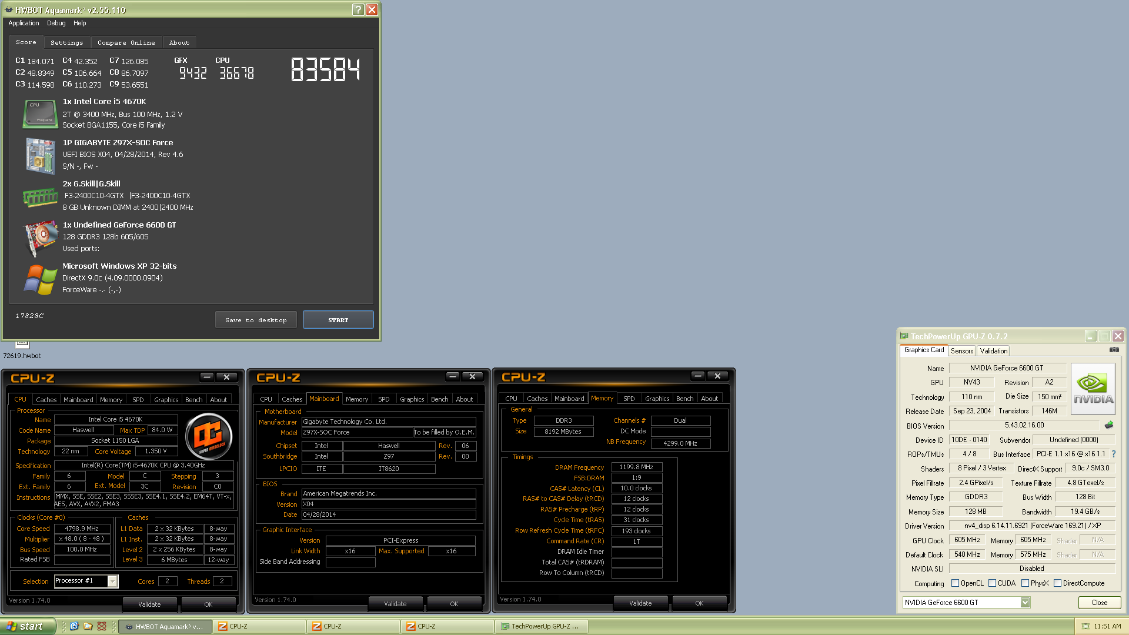Click the motherboard icon in Aquamark
The height and width of the screenshot is (635, 1129).
point(39,155)
